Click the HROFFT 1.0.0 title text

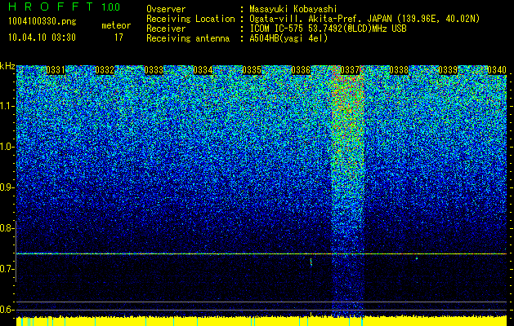[64, 7]
